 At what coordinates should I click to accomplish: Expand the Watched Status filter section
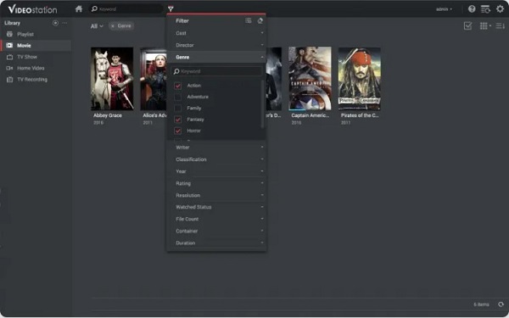217,207
